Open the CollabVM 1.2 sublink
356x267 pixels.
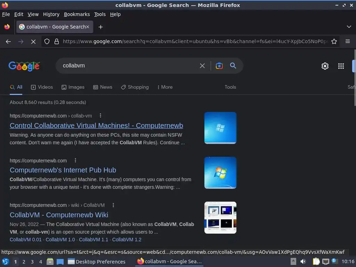[x=127, y=240]
